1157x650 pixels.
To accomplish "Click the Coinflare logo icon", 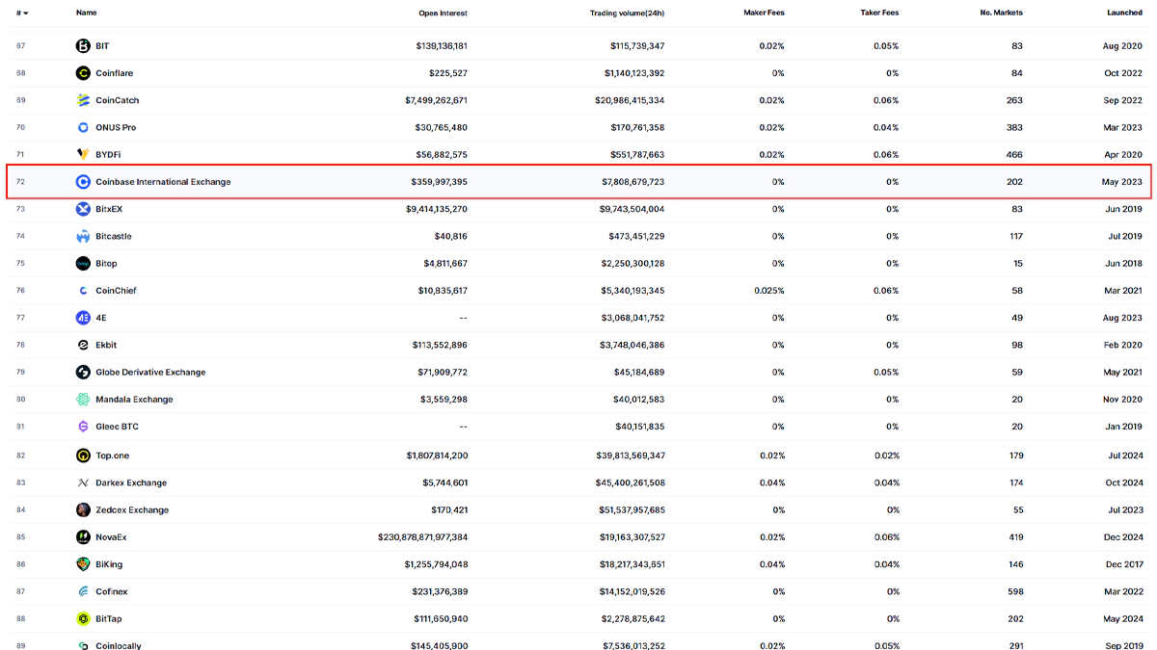I will pyautogui.click(x=83, y=73).
